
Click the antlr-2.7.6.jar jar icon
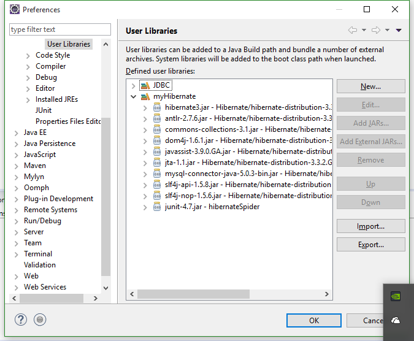click(157, 118)
